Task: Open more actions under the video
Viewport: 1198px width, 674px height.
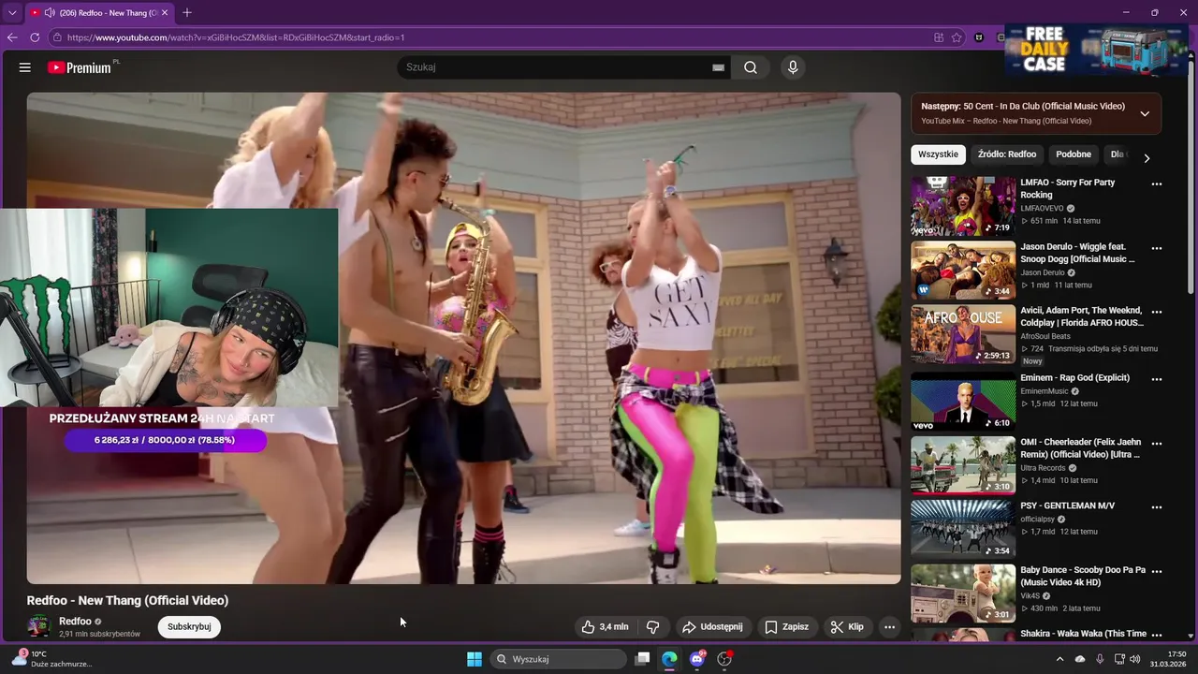Action: click(889, 626)
